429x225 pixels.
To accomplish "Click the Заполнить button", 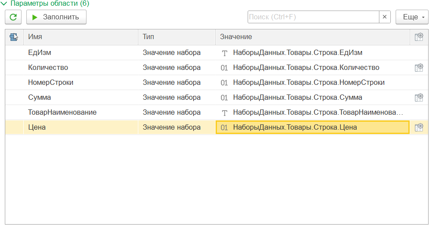I will point(56,17).
